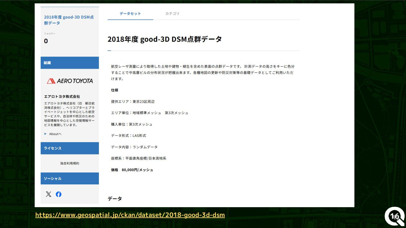Share via the Facebook icon
The image size is (406, 228).
tap(59, 194)
